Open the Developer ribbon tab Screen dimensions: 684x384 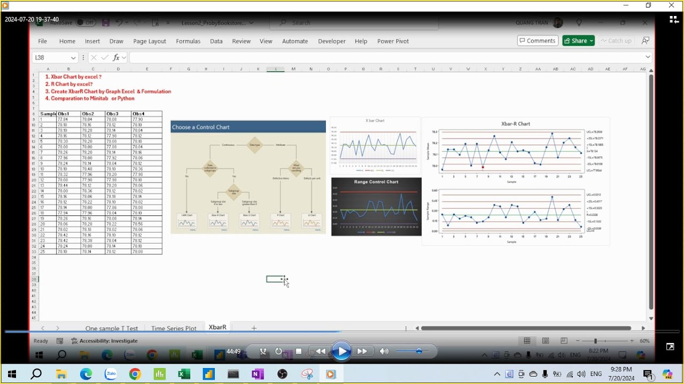click(332, 41)
